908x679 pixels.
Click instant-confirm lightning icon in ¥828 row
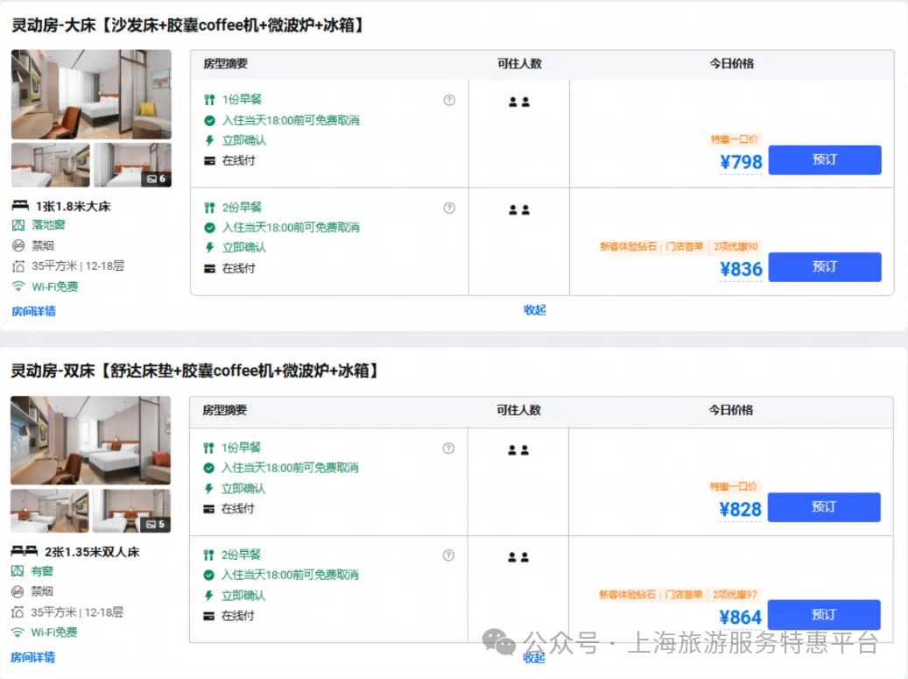tap(208, 488)
